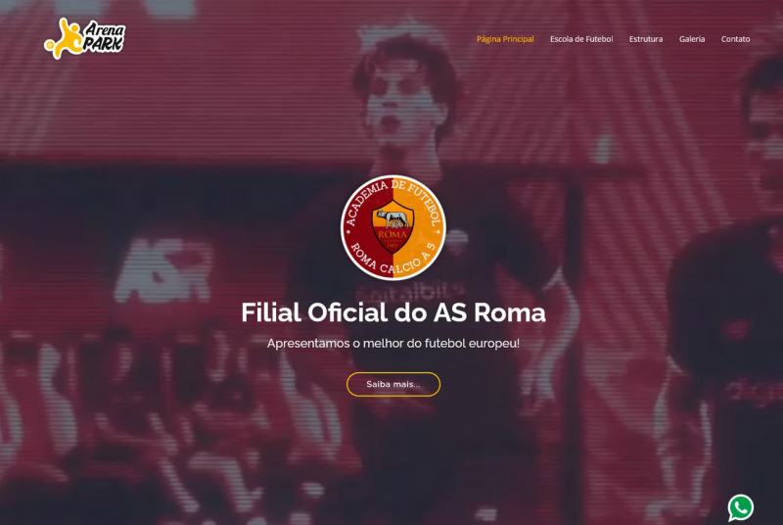Click the yellow player figure in logo
The height and width of the screenshot is (525, 783).
[x=65, y=39]
